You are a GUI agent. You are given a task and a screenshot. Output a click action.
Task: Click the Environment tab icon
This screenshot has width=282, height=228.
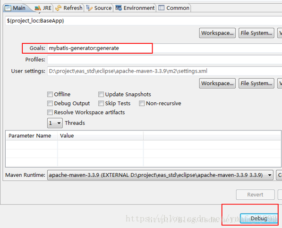119,8
